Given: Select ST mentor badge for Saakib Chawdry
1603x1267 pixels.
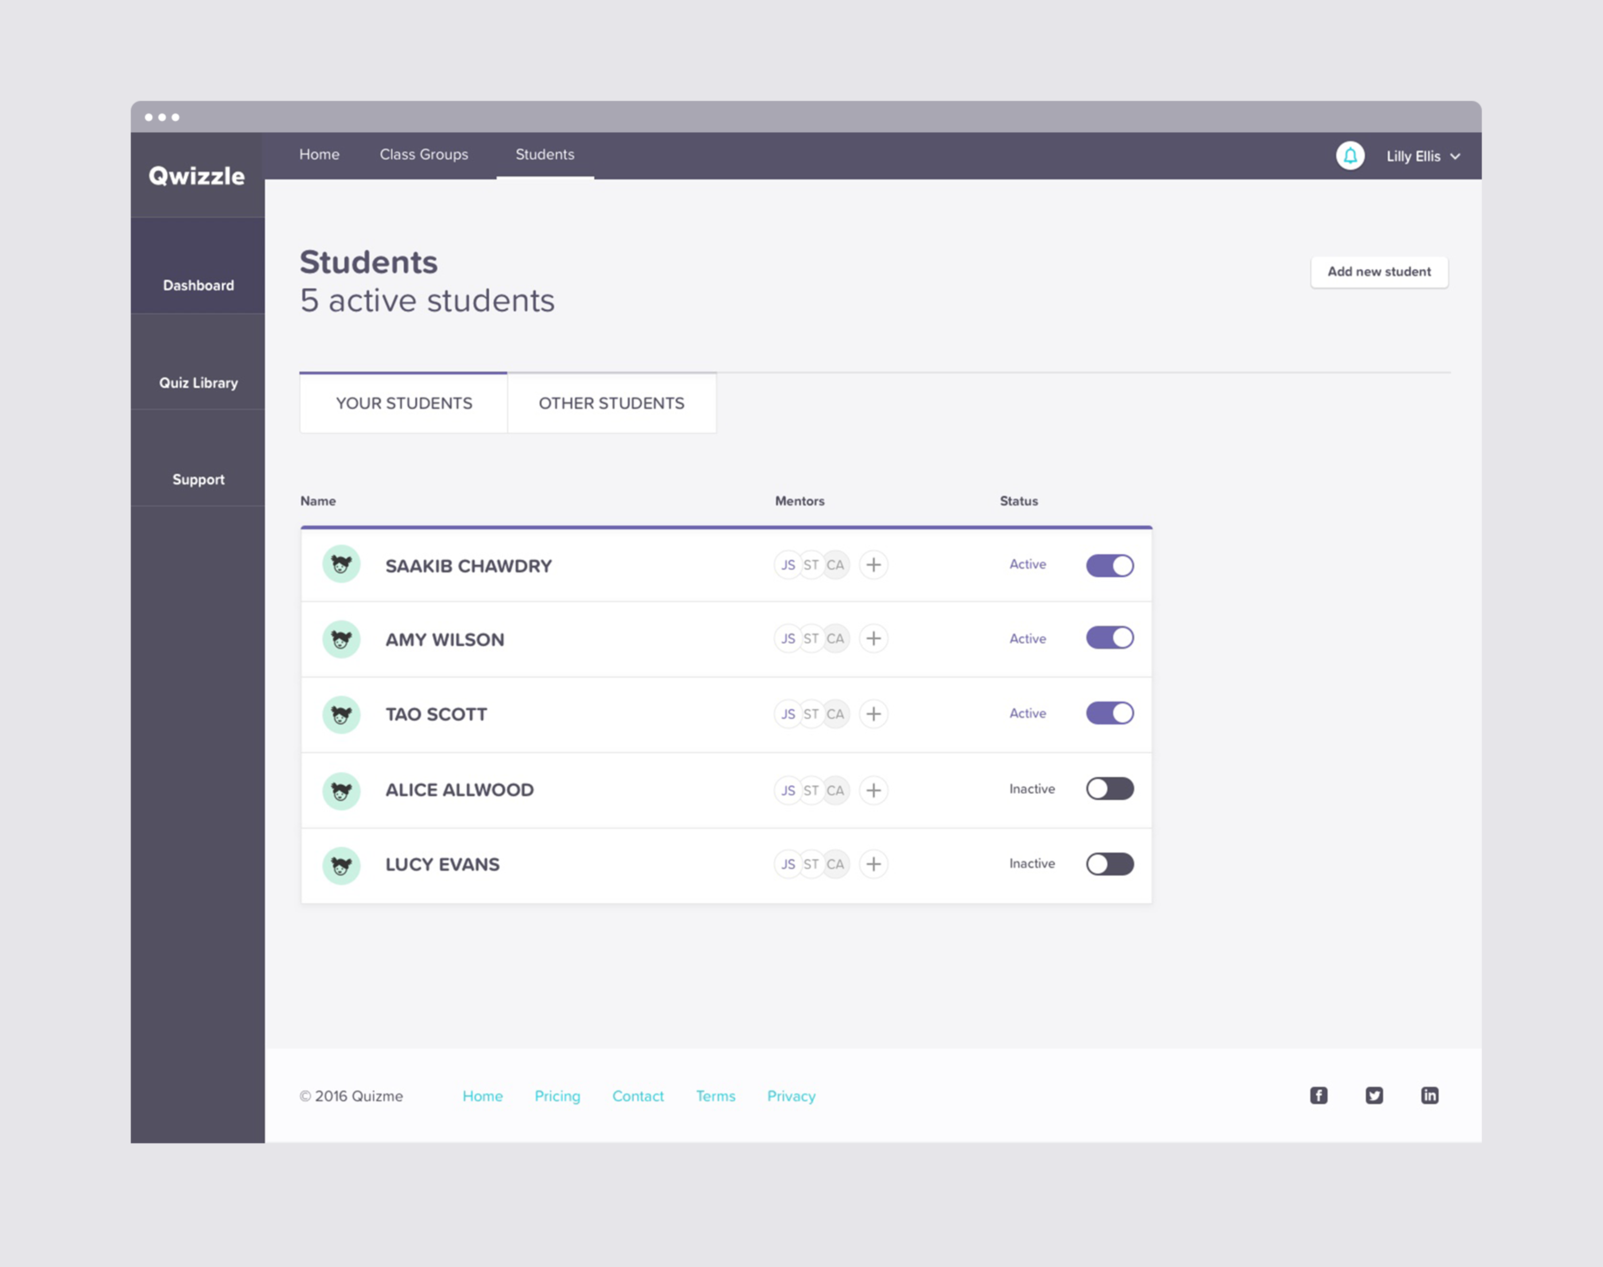Looking at the screenshot, I should 811,565.
